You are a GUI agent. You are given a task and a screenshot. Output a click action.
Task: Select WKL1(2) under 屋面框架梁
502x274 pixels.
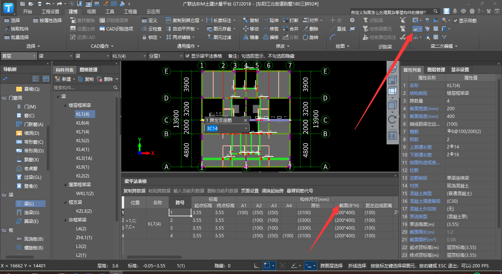coord(85,194)
